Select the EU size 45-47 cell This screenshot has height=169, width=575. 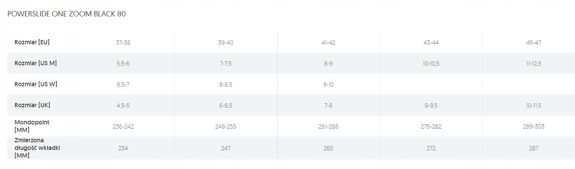[x=534, y=43]
